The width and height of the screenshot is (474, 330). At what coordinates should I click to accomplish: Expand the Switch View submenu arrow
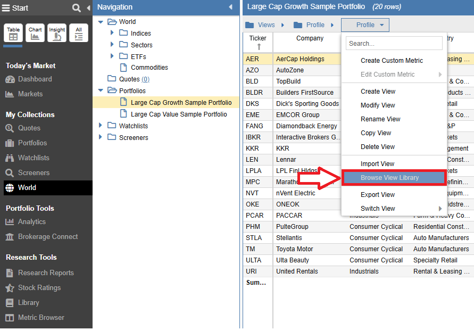point(440,209)
